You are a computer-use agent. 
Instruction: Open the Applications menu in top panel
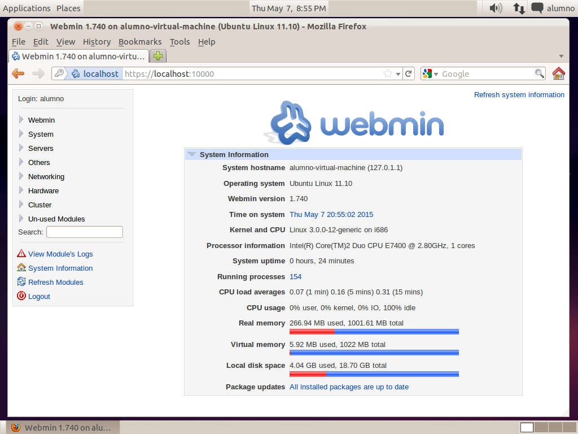pos(27,8)
